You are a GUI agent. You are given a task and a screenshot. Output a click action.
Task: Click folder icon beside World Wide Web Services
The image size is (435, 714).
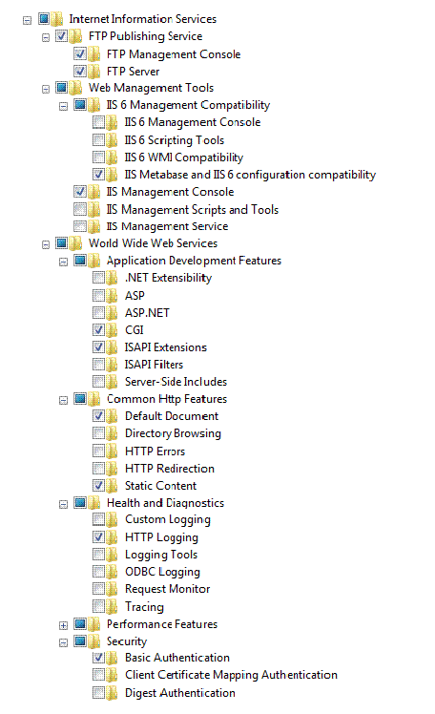tap(75, 243)
